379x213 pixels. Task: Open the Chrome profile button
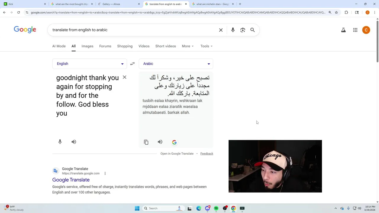367,12
